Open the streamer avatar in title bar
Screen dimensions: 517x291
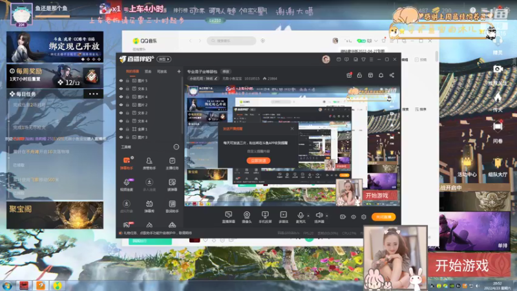326,59
